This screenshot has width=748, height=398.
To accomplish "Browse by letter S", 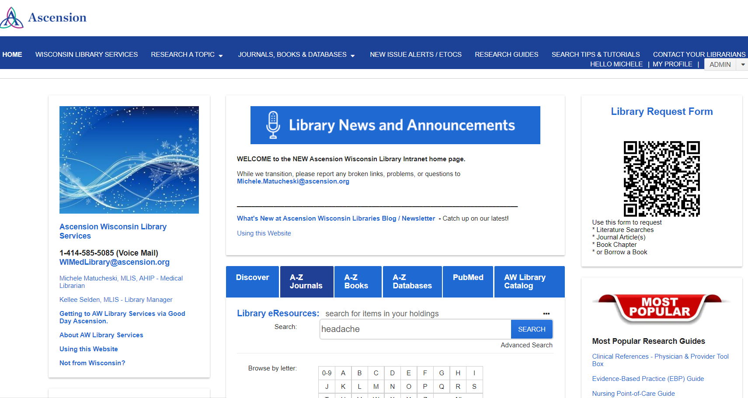I will (474, 387).
